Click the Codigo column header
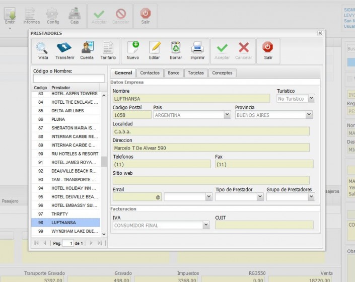Screen dimensions: 355x282 coord(40,88)
